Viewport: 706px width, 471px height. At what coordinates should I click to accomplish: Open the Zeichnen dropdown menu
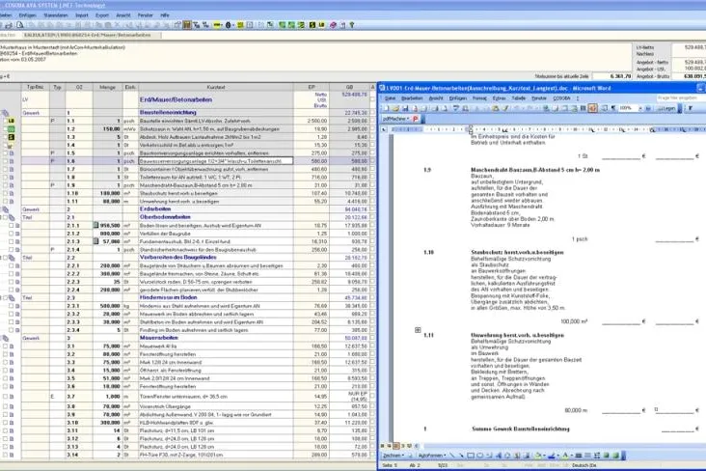coord(394,456)
